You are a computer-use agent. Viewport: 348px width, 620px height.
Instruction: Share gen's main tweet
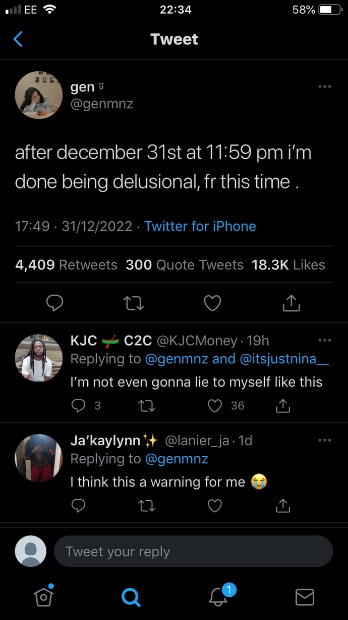click(x=292, y=303)
